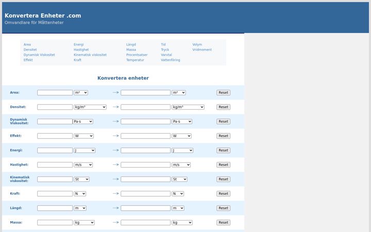This screenshot has width=371, height=232.
Task: Go to Kinematisk viskositet link
Action: pyautogui.click(x=90, y=55)
